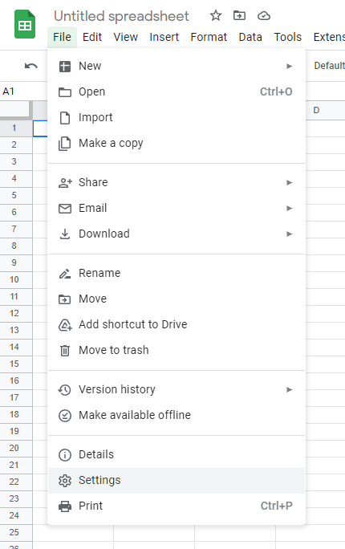Select Import in the File menu
This screenshot has height=549, width=345.
(x=177, y=118)
